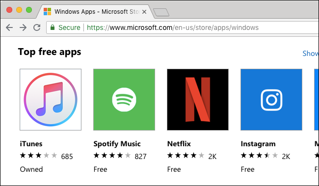Open the iTunes app icon
Screen dimensions: 319x186
(51, 100)
